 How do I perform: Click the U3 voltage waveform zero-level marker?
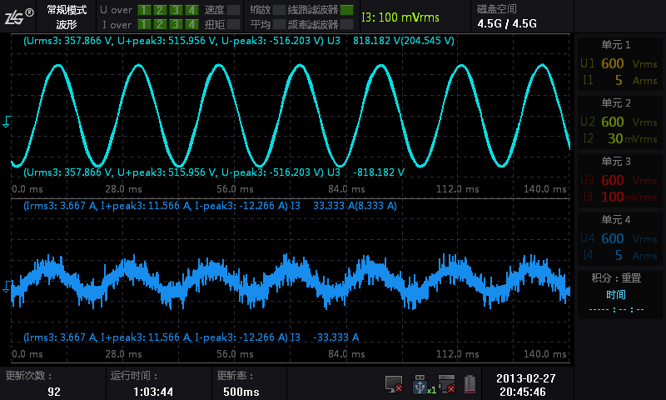tap(6, 122)
